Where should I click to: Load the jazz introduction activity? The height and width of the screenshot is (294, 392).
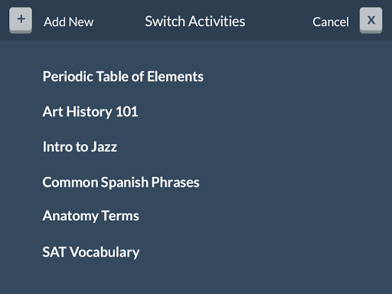coord(80,147)
